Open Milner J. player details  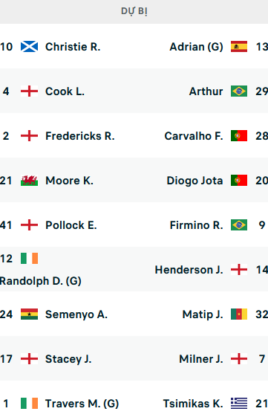coord(201,359)
